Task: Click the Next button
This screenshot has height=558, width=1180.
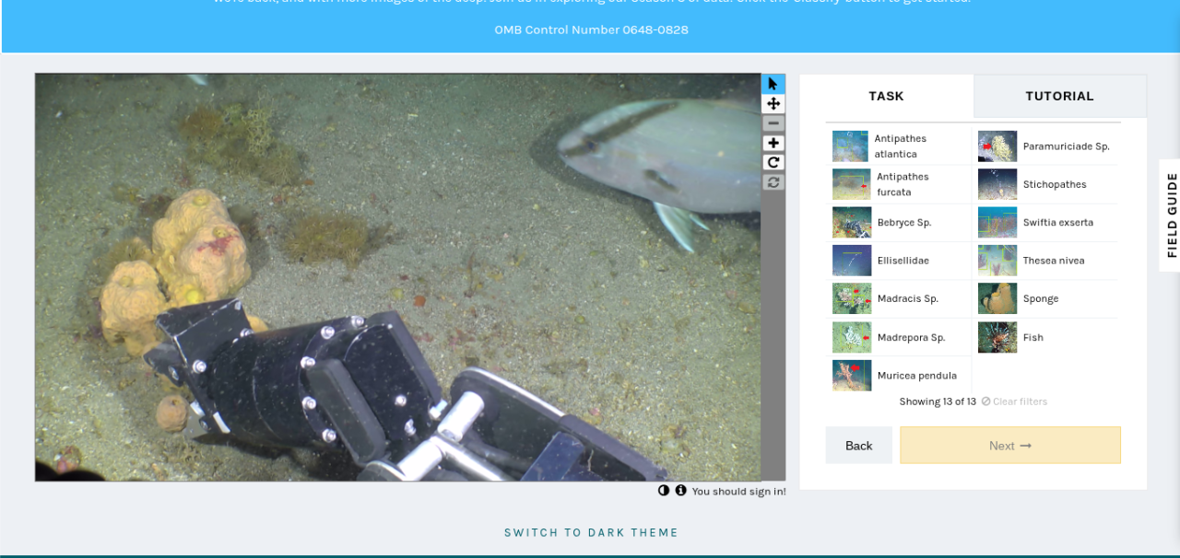Action: [x=1010, y=446]
